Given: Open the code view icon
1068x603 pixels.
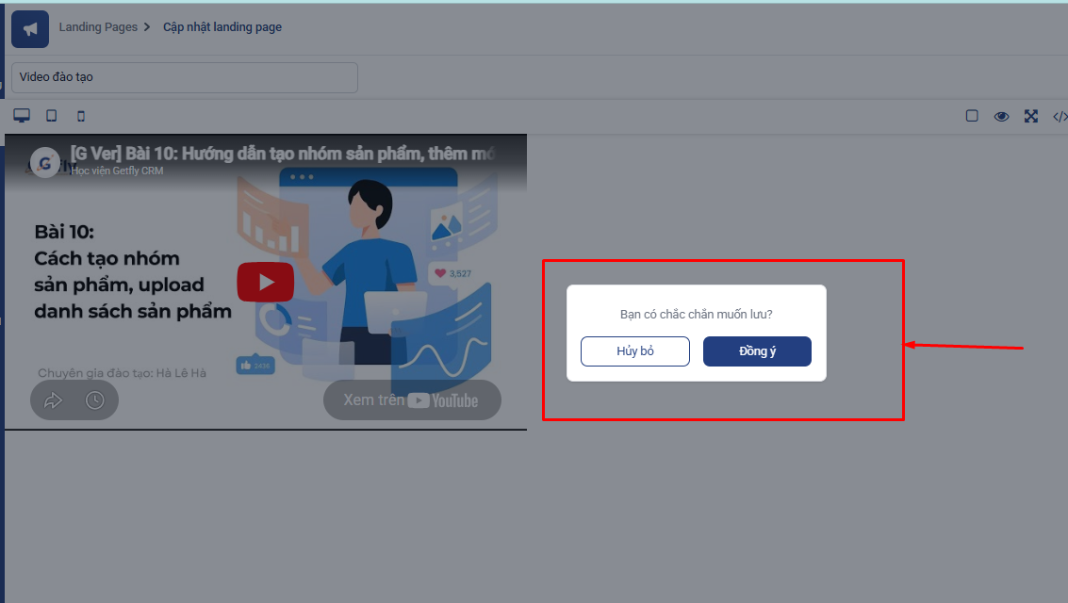Looking at the screenshot, I should [1060, 117].
